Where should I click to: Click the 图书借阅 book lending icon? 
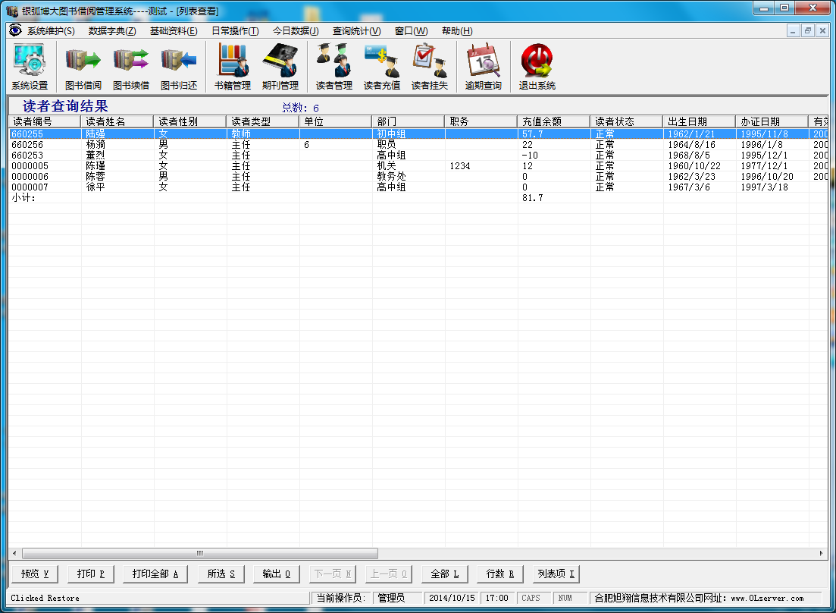click(x=83, y=67)
